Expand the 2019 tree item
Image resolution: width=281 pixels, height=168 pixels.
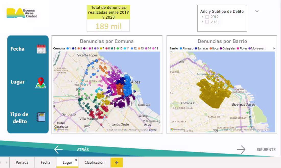click(202, 17)
